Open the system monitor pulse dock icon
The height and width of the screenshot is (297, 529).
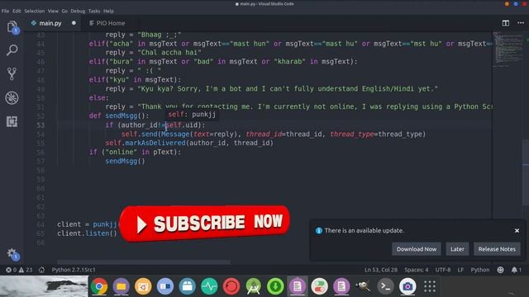tap(209, 286)
